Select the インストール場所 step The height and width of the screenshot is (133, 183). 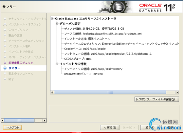20,46
